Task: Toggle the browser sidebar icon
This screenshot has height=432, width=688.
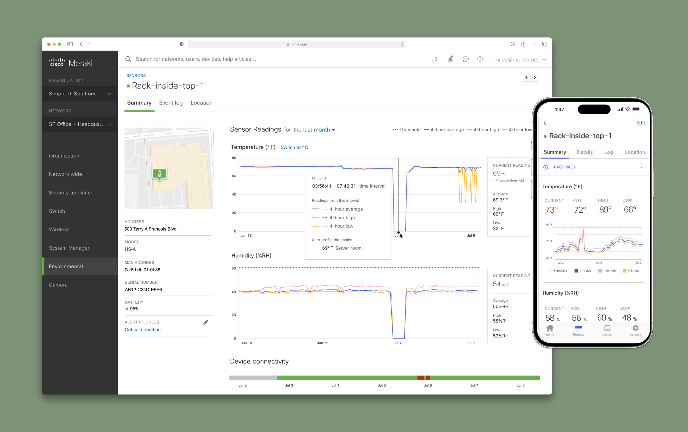Action: [x=70, y=44]
